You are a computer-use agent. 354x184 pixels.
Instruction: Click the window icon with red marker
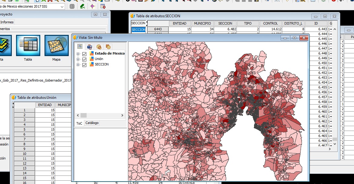[x=103, y=6]
